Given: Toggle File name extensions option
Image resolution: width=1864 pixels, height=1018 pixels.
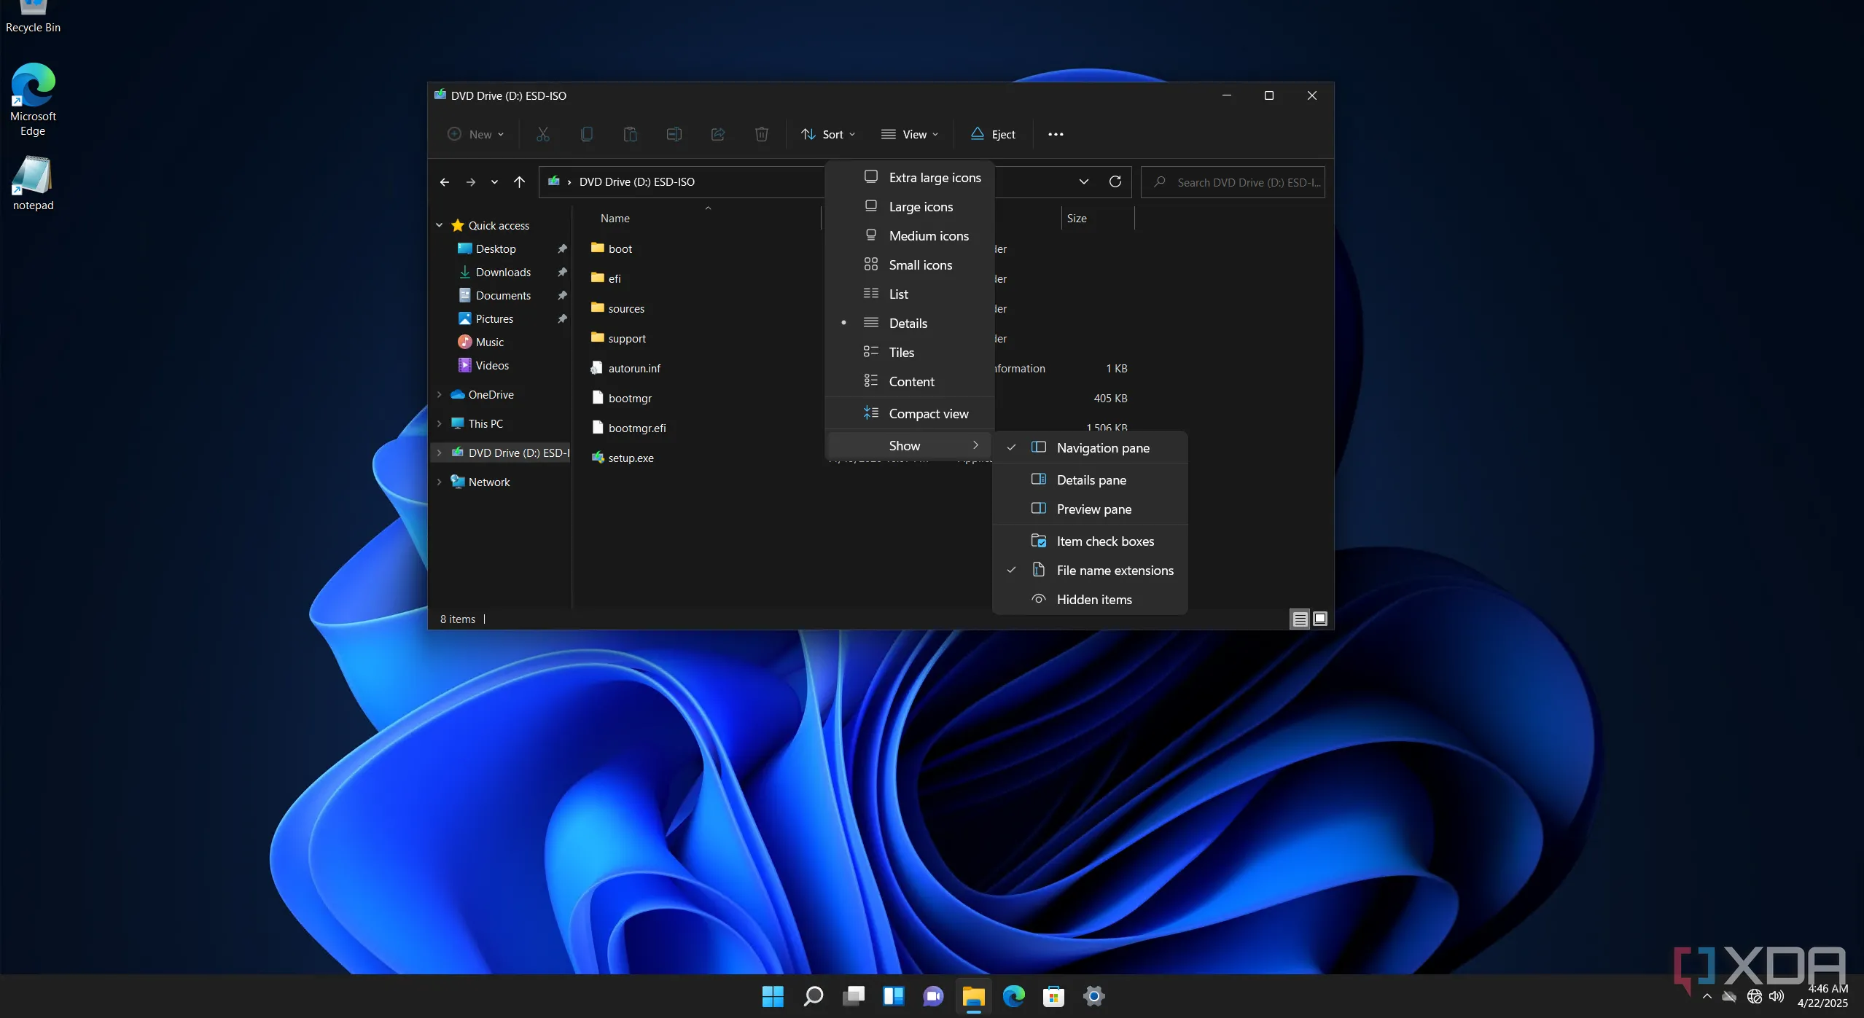Looking at the screenshot, I should click(x=1091, y=571).
